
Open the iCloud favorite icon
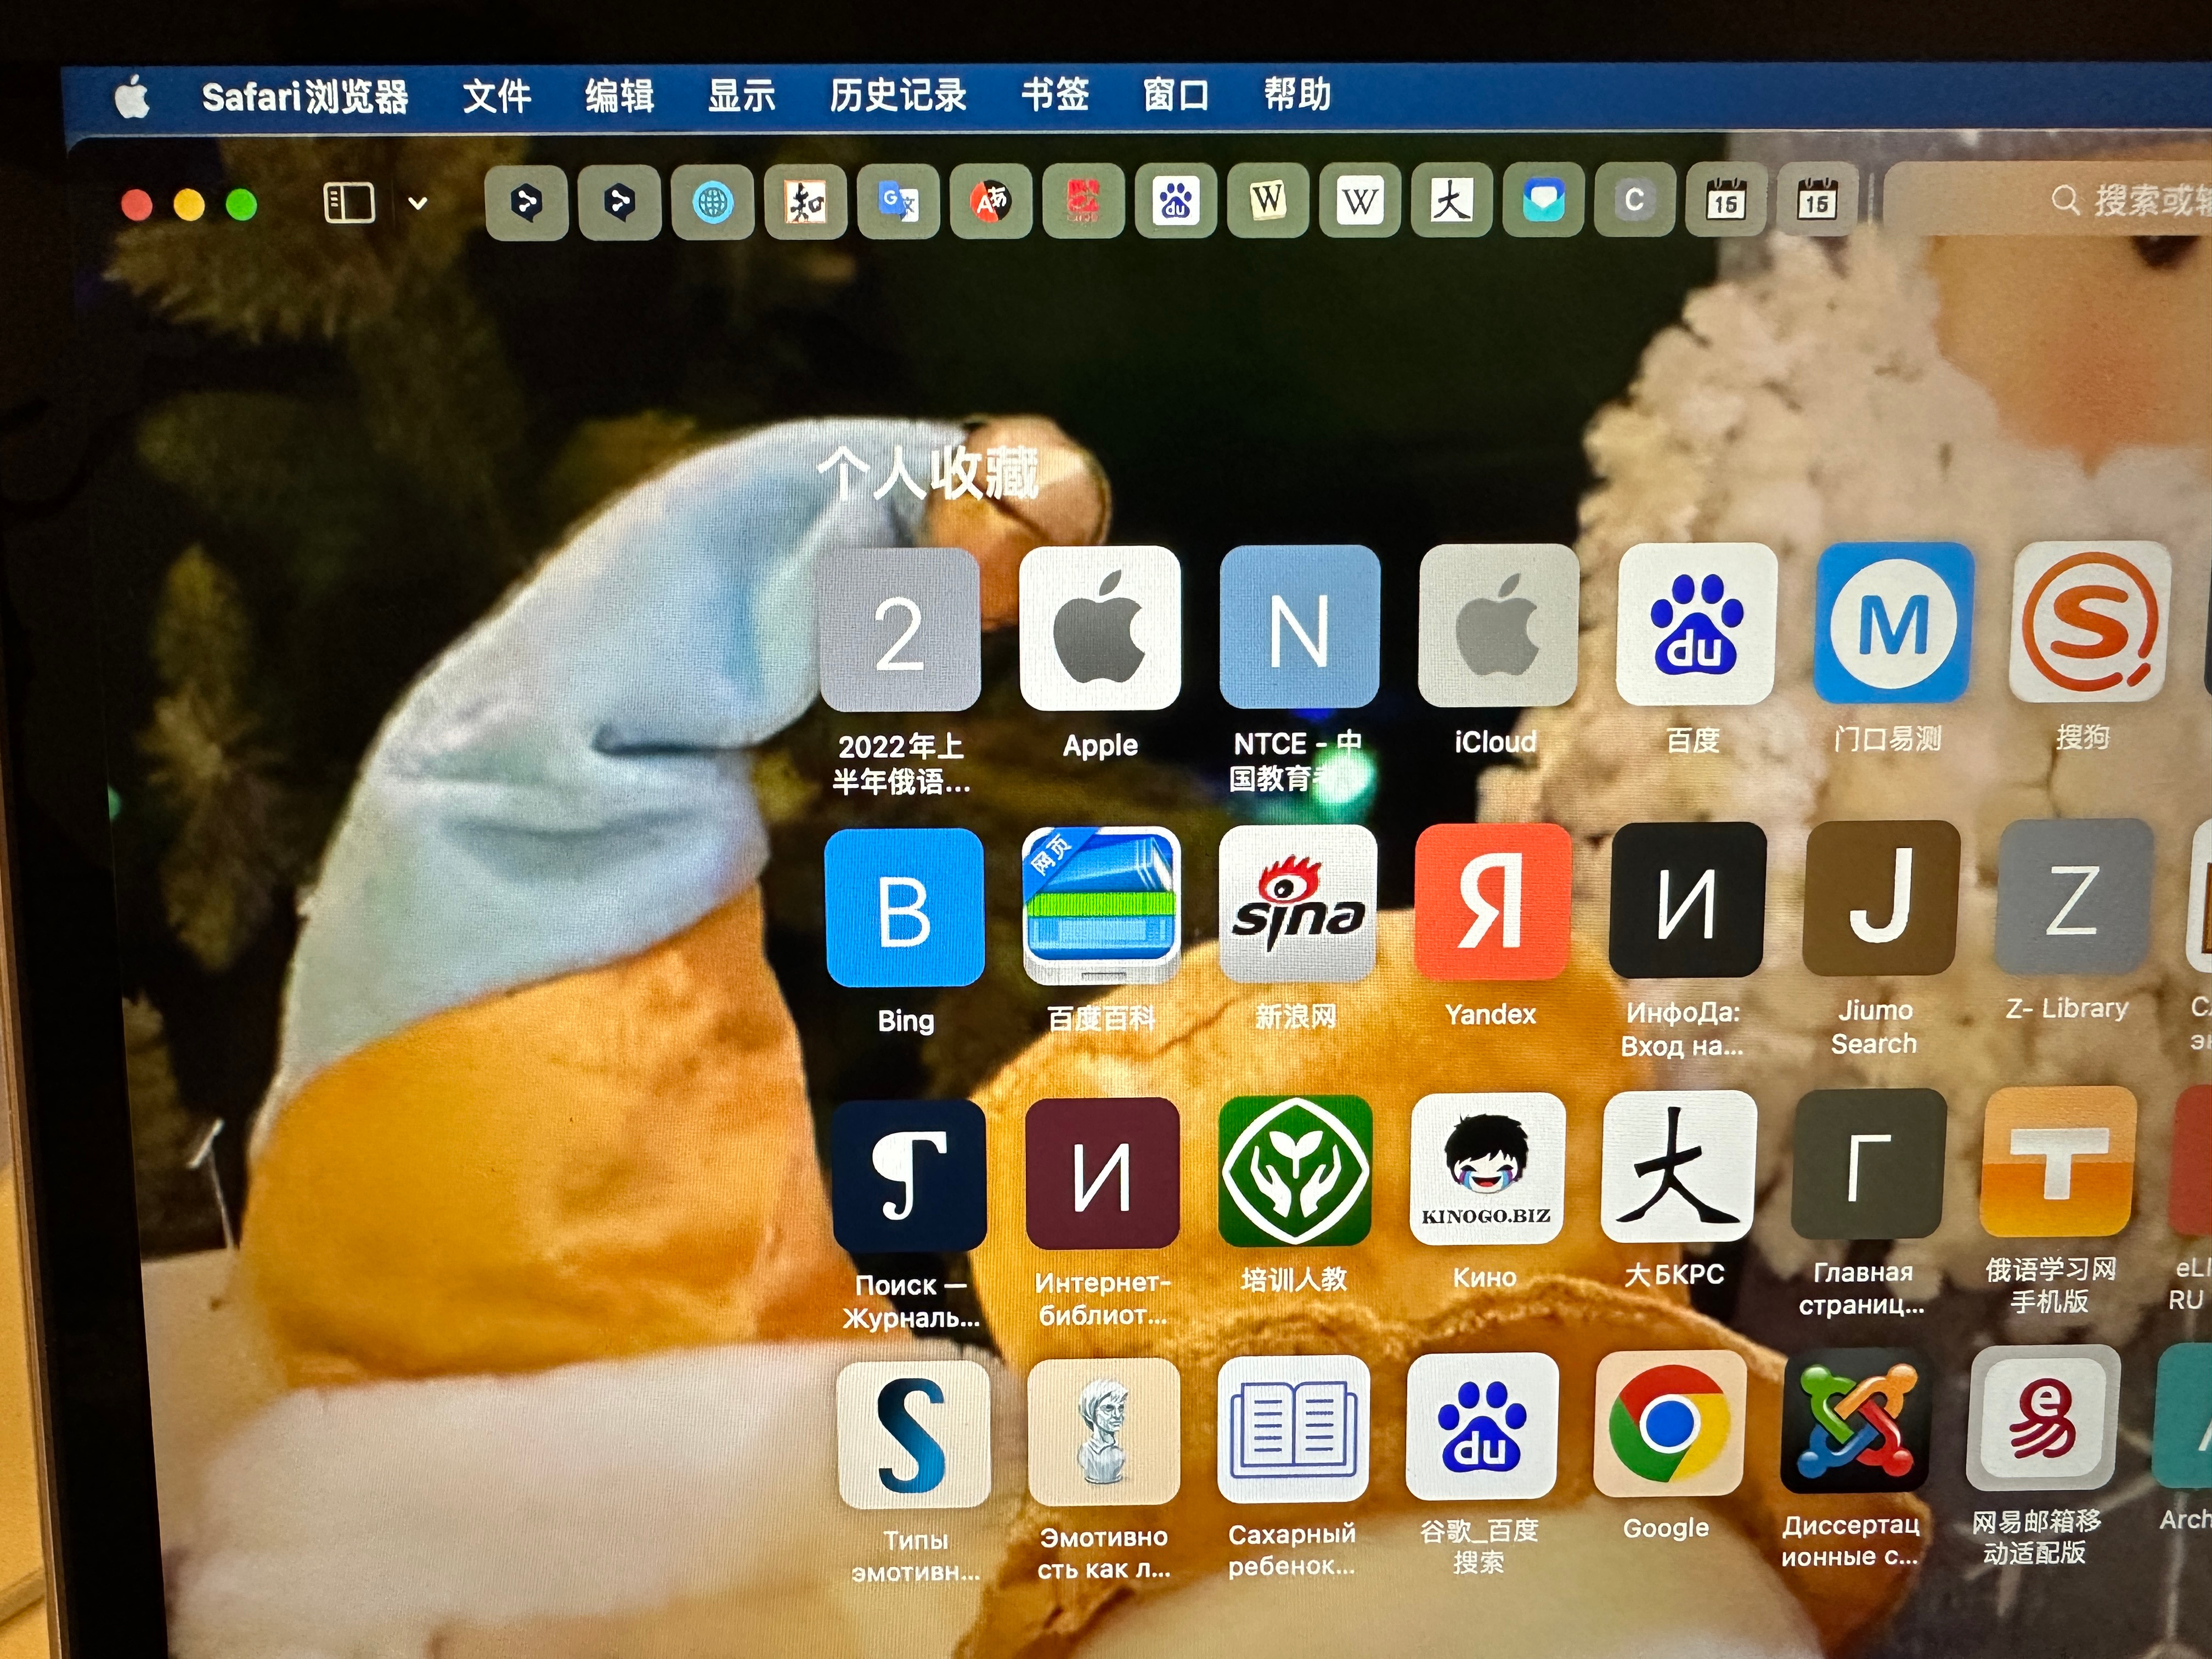point(1498,625)
